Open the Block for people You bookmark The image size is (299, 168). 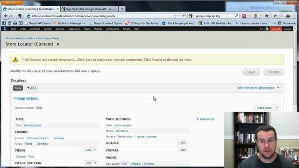(x=179, y=23)
